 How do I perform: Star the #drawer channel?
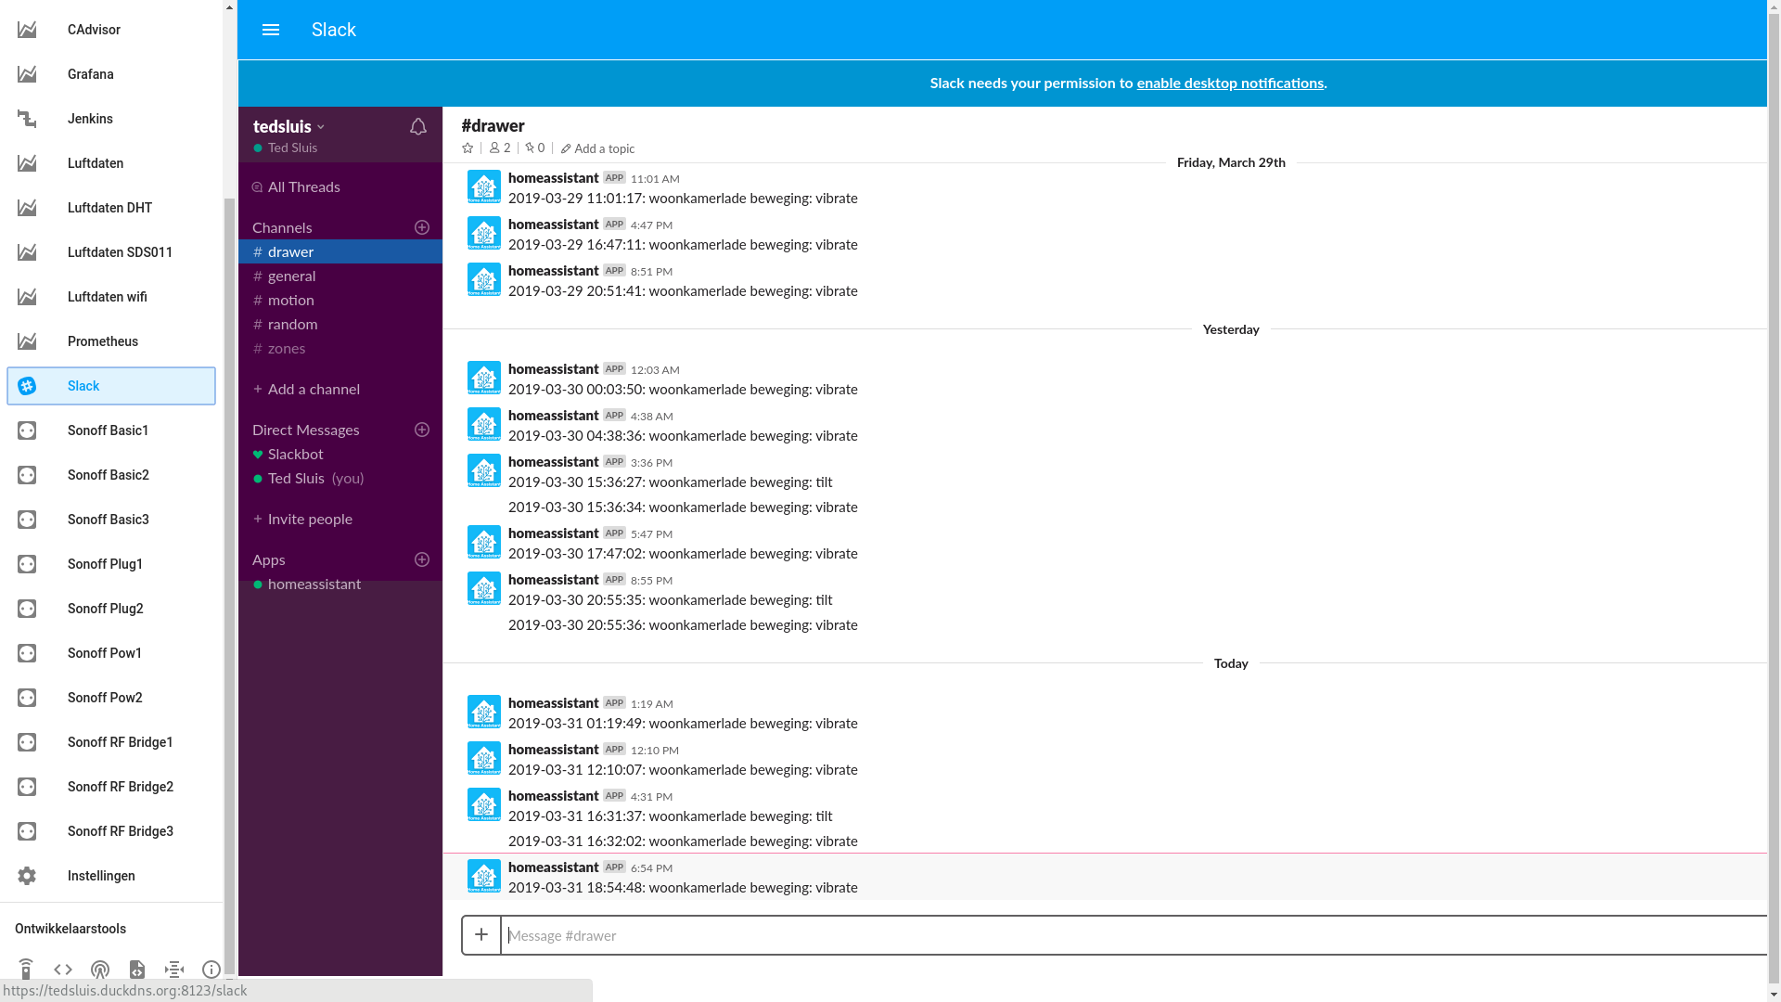468,148
